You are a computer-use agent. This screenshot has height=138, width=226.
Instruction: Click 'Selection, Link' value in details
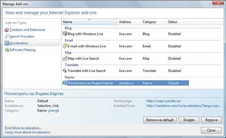pos(48,106)
